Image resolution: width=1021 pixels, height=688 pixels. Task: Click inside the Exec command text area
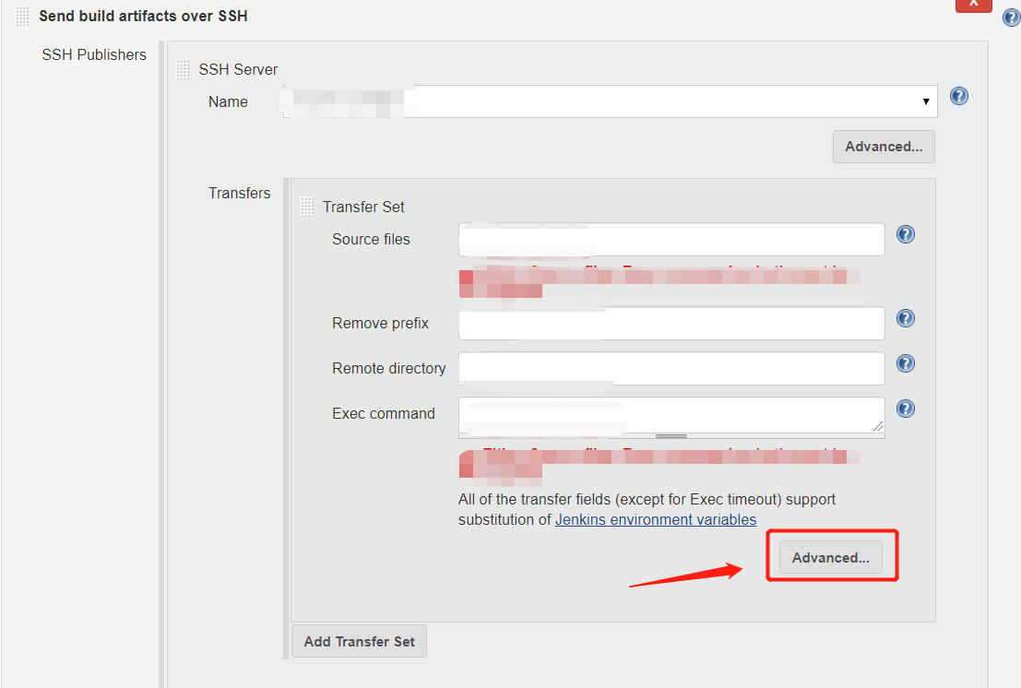671,415
